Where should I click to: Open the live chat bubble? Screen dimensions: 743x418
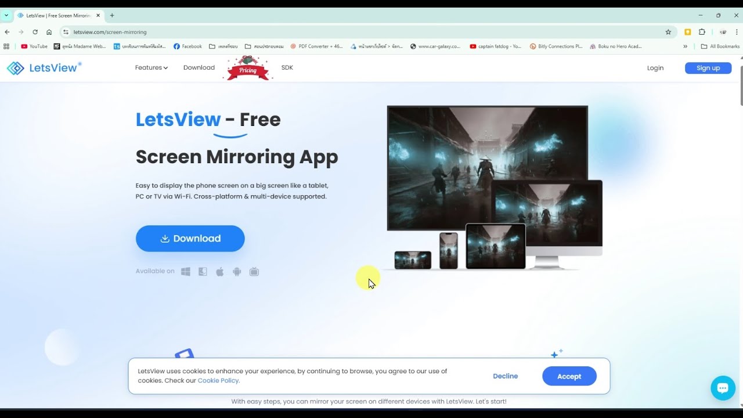pyautogui.click(x=723, y=388)
